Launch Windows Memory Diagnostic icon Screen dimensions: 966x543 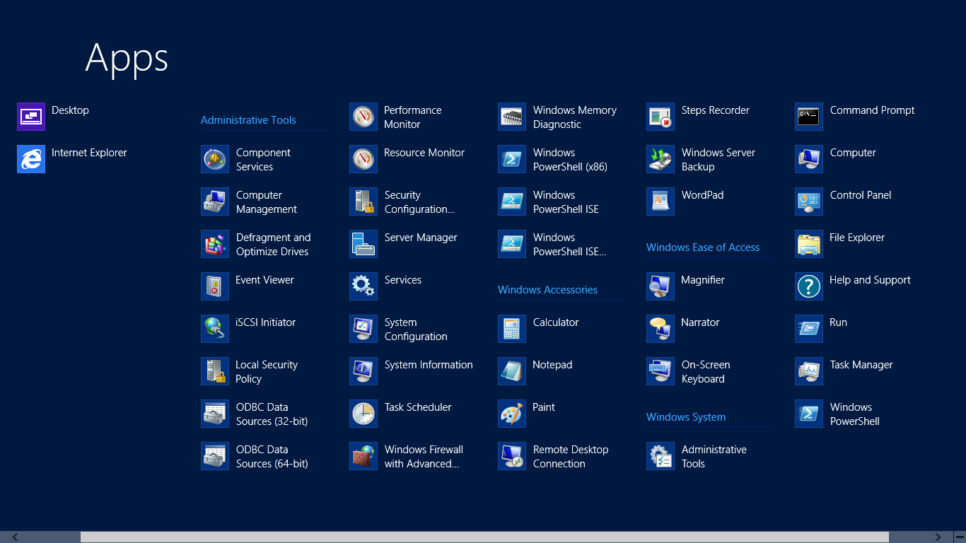tap(512, 117)
